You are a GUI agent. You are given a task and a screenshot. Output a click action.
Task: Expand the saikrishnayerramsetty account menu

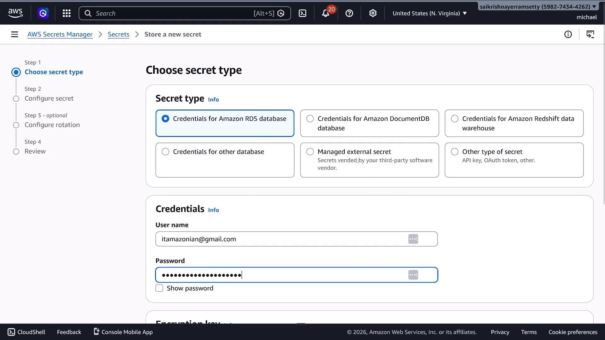click(x=538, y=7)
